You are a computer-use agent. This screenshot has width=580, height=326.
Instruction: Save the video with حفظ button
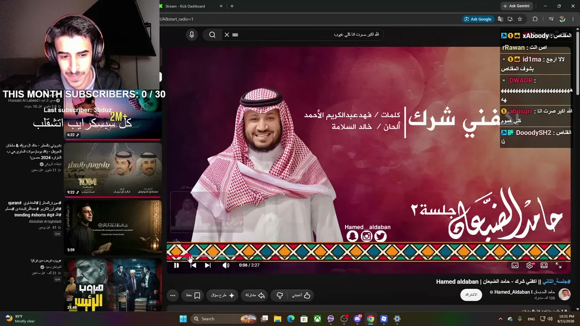[x=193, y=295]
